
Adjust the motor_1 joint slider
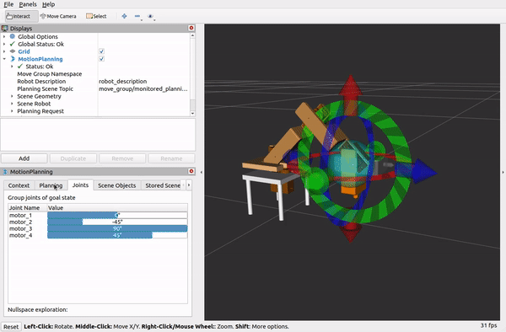coord(117,215)
